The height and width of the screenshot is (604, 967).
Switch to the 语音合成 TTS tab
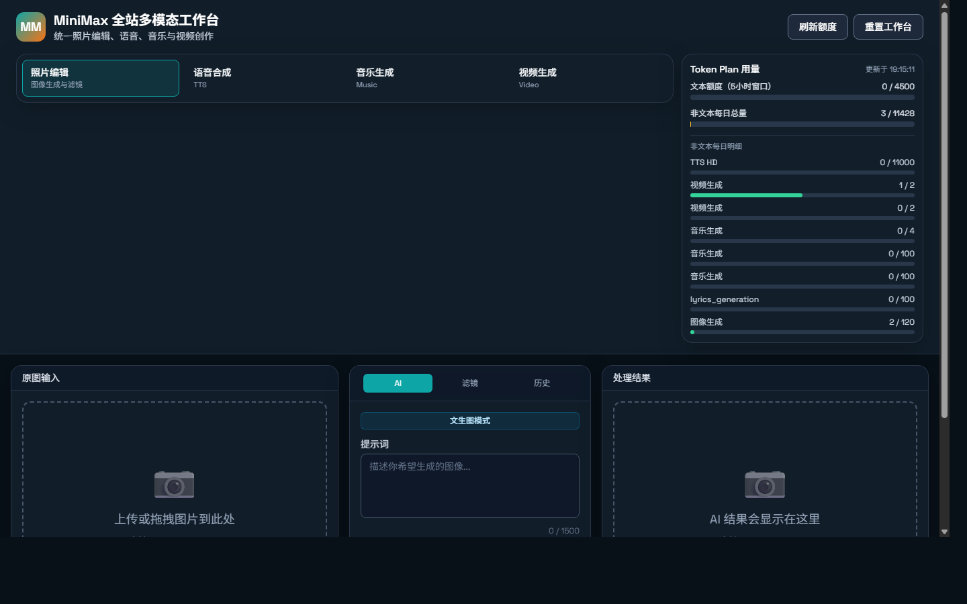[263, 78]
